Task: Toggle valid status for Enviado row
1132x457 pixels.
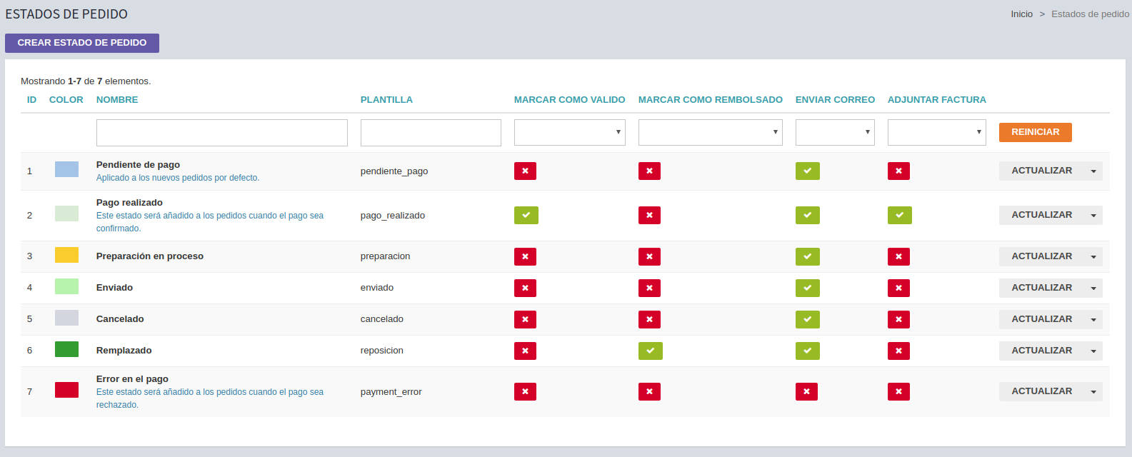Action: [x=525, y=288]
